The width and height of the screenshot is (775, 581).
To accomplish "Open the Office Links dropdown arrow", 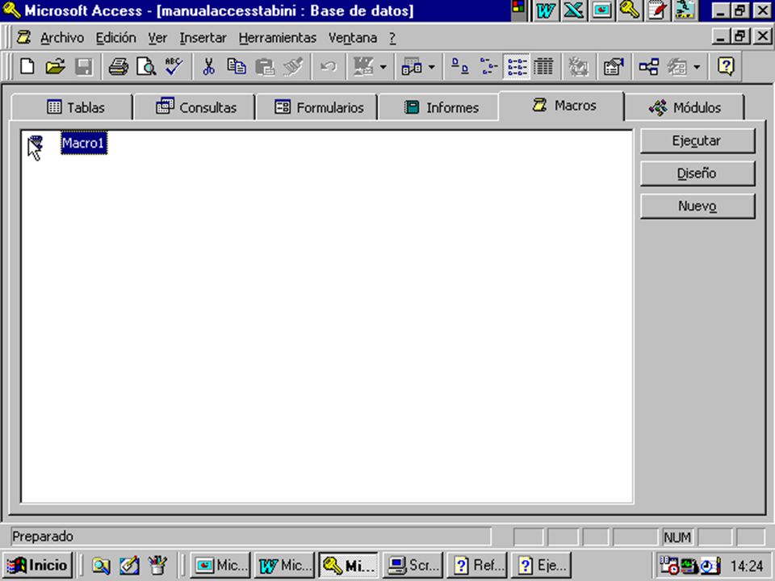I will (x=383, y=67).
